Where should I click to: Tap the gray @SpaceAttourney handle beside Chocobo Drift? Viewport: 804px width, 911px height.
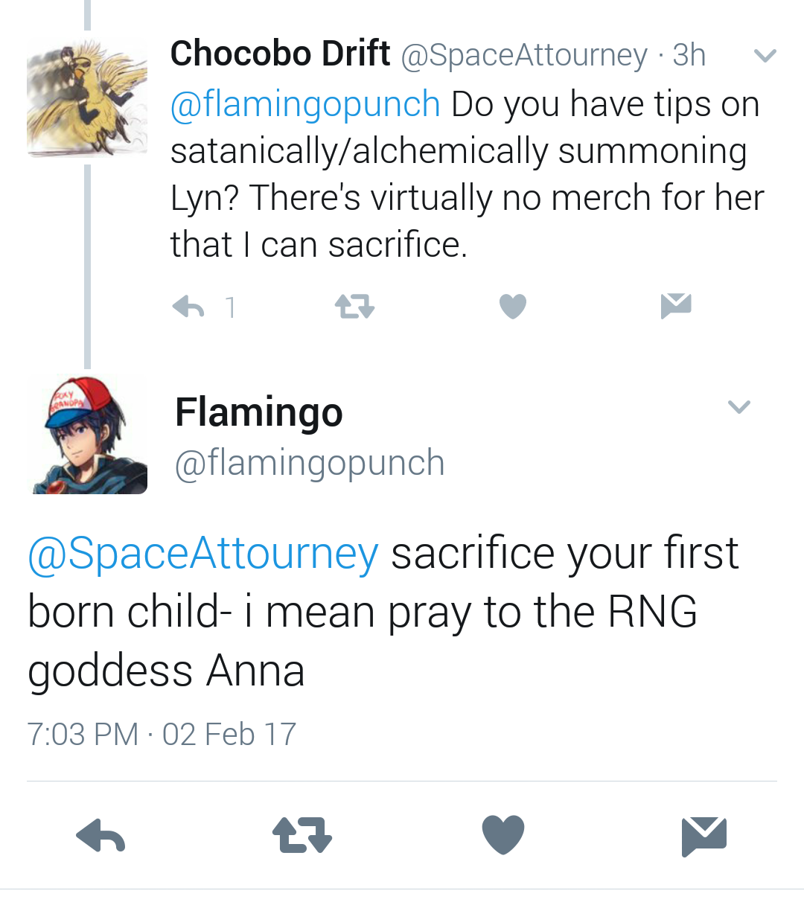click(524, 56)
